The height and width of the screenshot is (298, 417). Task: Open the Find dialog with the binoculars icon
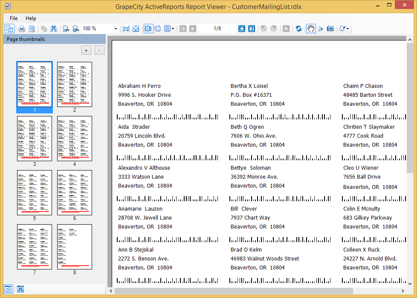tap(53, 29)
